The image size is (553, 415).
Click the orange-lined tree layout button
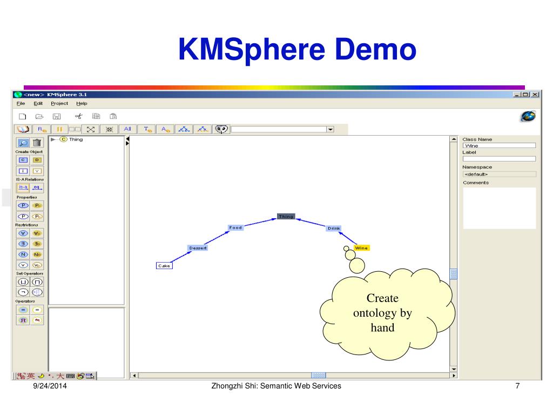(x=203, y=130)
